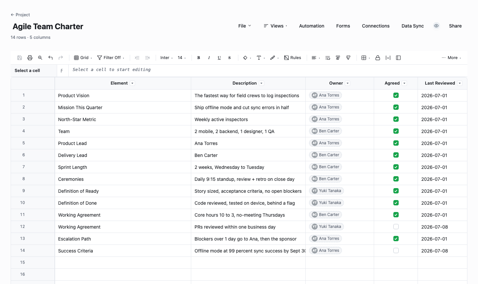Open the Views menu

click(276, 26)
